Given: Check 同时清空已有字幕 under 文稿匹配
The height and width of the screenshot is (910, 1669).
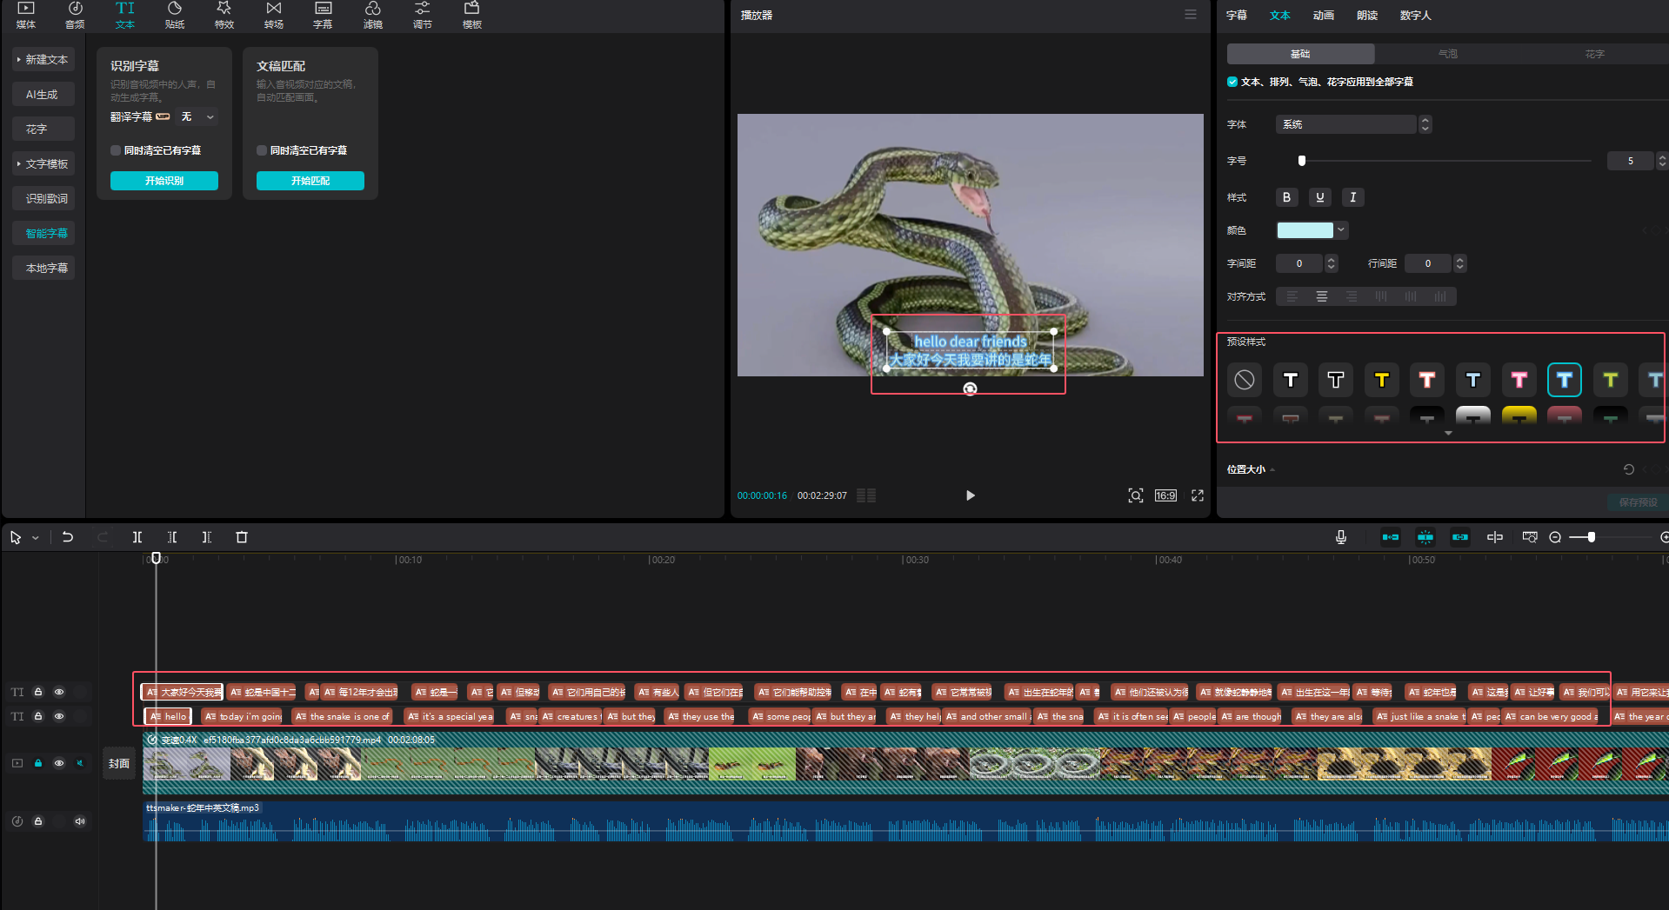Looking at the screenshot, I should coord(262,150).
